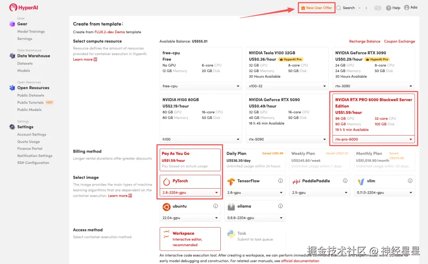Open Finance Portal in sidebar
The width and height of the screenshot is (428, 264).
click(30, 149)
